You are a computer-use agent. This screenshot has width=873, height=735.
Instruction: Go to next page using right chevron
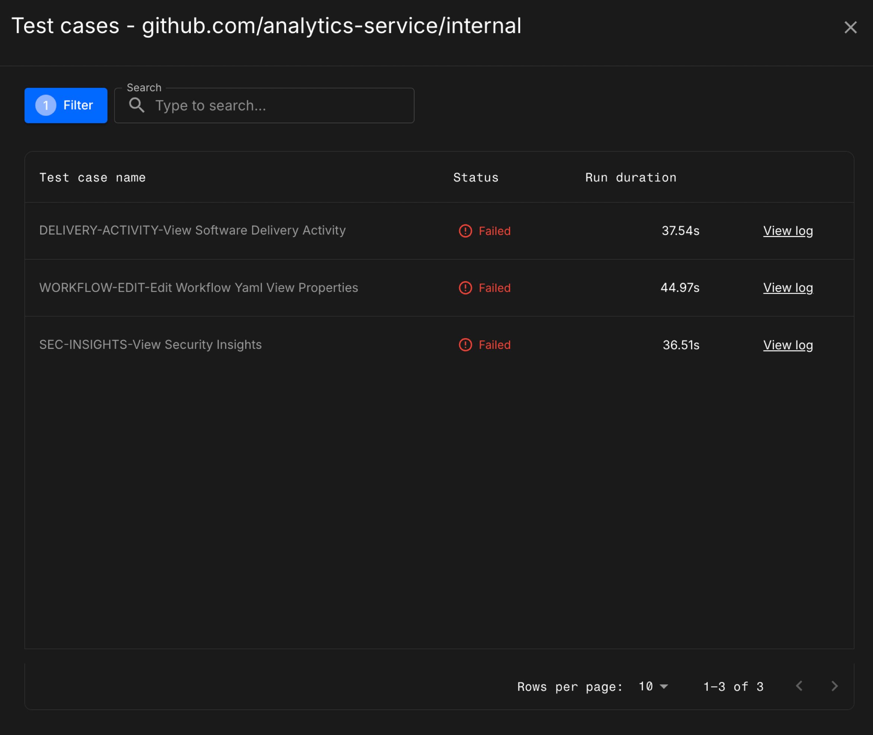[x=834, y=686]
